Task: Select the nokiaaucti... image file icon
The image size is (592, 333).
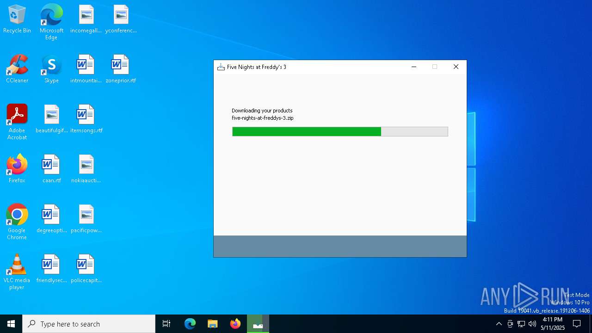Action: point(86,169)
